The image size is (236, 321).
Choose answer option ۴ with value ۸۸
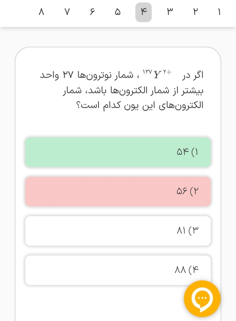(x=118, y=270)
